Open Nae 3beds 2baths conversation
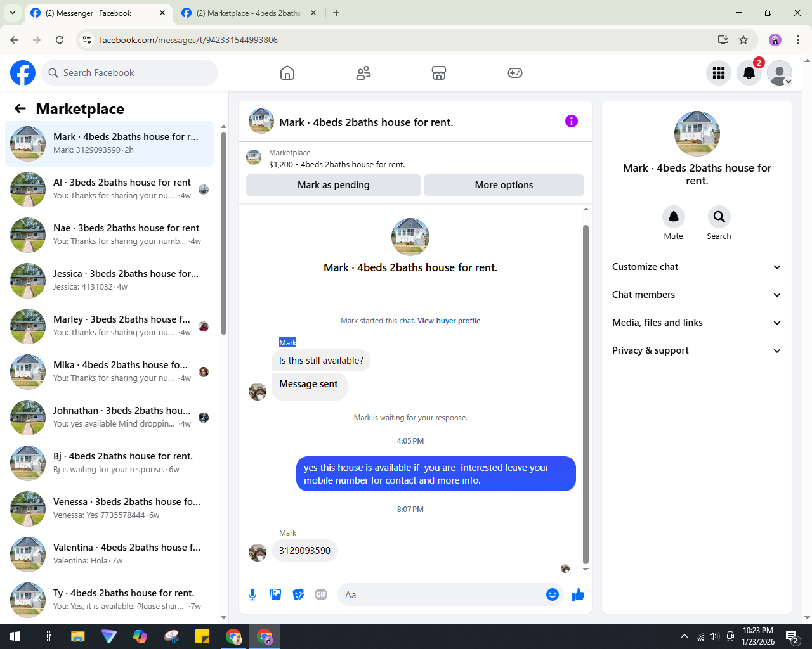 [109, 235]
